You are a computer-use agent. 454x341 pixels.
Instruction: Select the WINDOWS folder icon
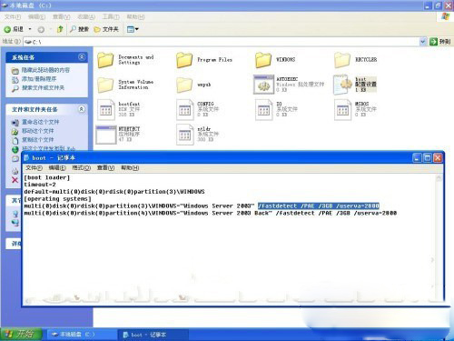pyautogui.click(x=263, y=60)
